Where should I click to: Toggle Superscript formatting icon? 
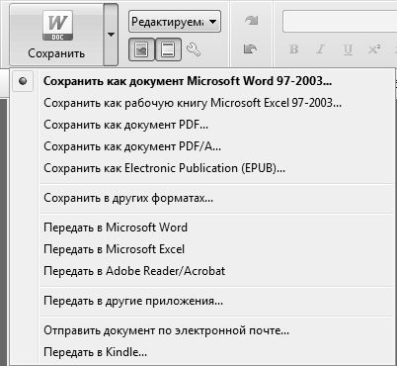coord(374,49)
